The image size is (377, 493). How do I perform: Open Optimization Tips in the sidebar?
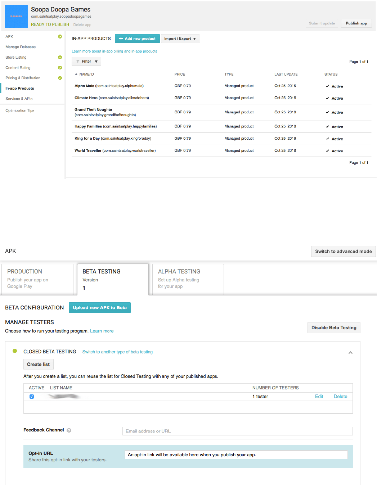(x=20, y=110)
